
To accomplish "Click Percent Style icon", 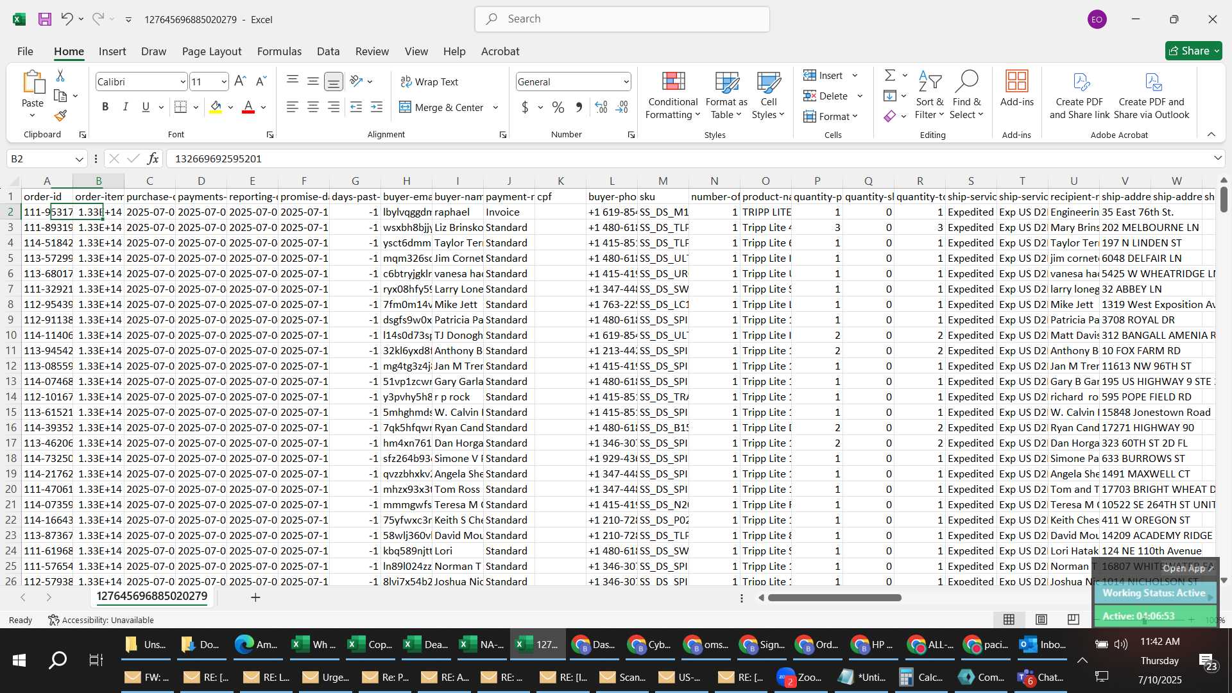I will [x=558, y=107].
